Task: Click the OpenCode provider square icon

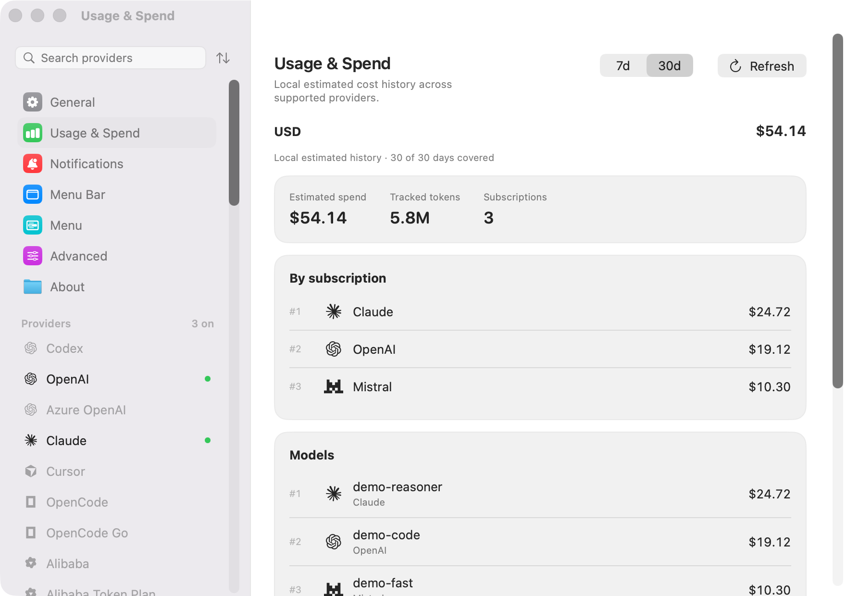Action: coord(31,502)
